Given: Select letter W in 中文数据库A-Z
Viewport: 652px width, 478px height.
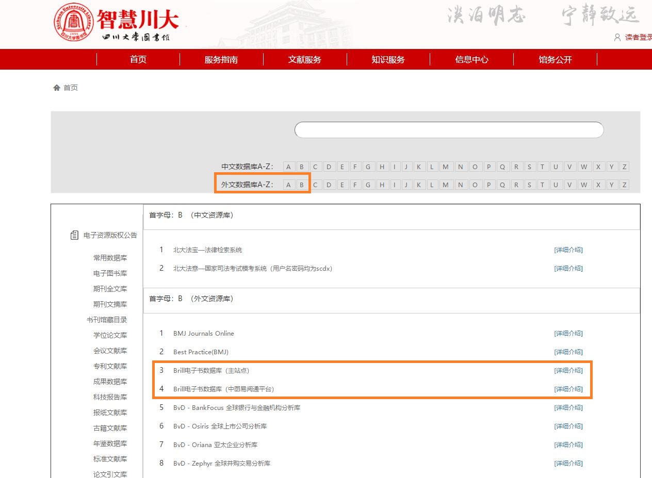Looking at the screenshot, I should pos(584,167).
